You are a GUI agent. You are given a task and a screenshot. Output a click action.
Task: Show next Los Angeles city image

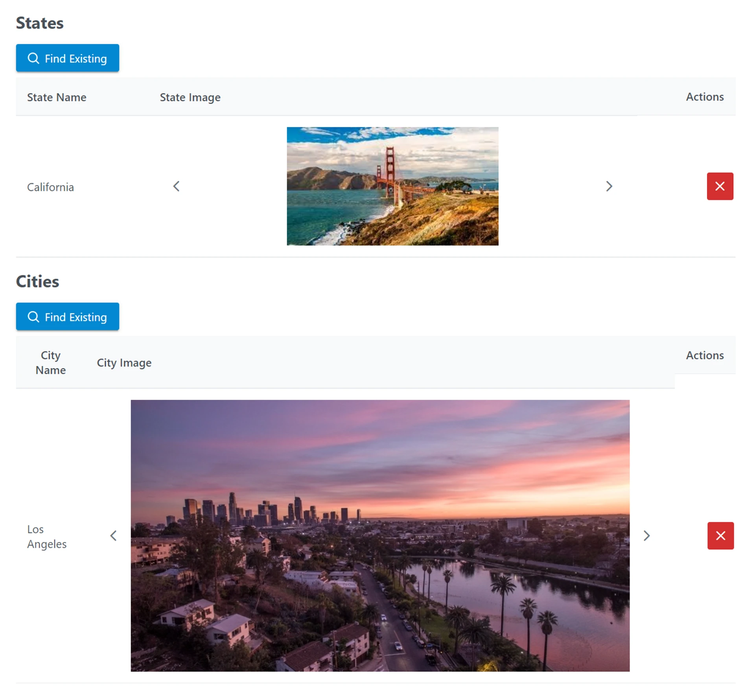click(x=646, y=535)
